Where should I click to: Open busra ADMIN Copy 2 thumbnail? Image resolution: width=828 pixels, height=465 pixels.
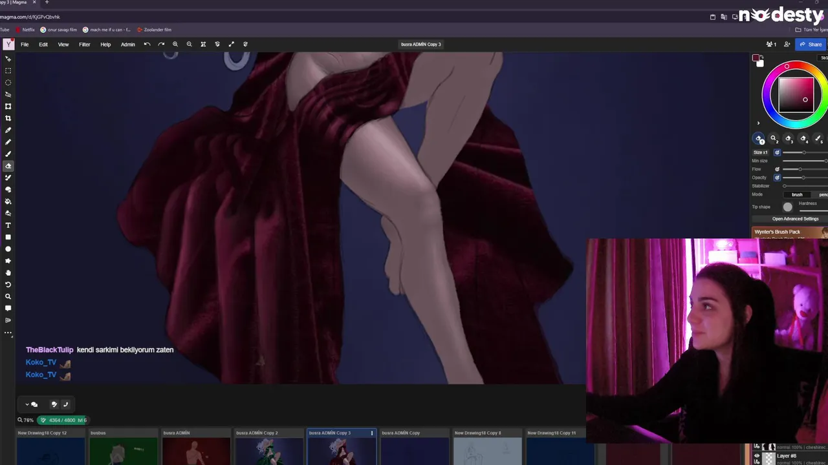[269, 447]
